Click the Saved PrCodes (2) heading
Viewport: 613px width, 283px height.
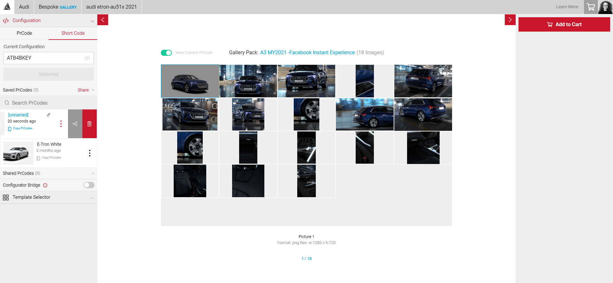click(x=20, y=90)
